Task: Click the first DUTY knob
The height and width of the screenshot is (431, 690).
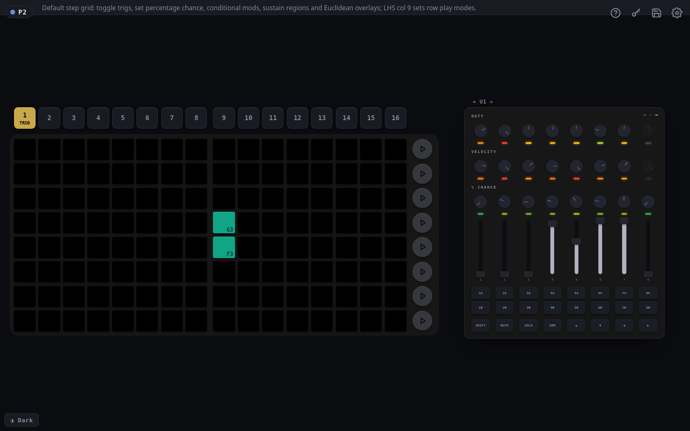Action: pyautogui.click(x=480, y=131)
